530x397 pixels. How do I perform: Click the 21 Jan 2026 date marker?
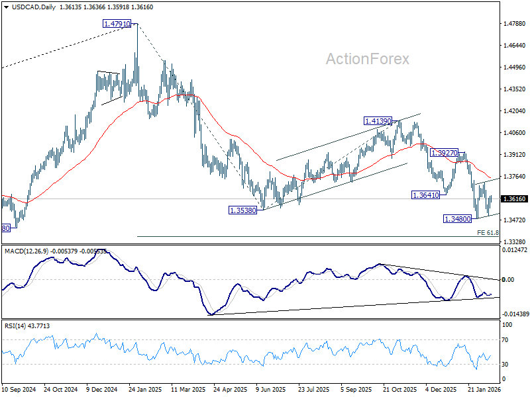pyautogui.click(x=484, y=389)
